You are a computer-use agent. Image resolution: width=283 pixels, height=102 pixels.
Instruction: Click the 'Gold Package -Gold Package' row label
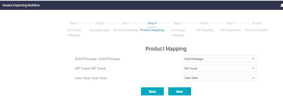coord(98,59)
